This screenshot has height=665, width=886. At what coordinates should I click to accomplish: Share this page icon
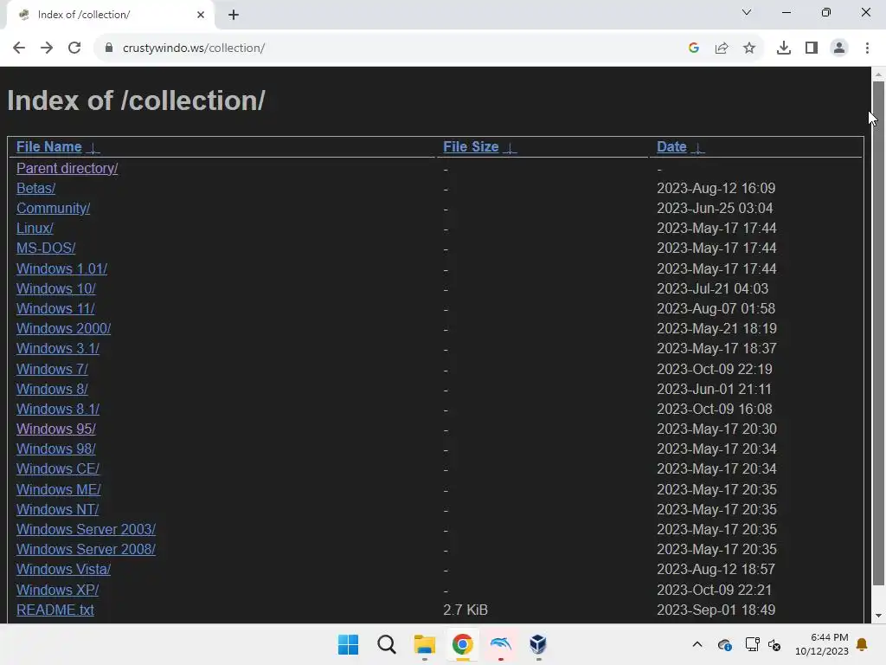(x=722, y=48)
